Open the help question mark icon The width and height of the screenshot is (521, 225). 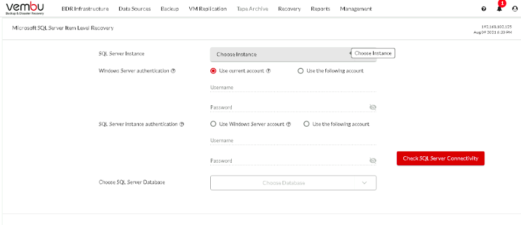(x=484, y=9)
